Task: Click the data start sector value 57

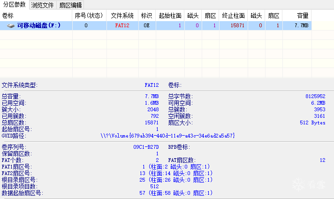Action: coord(142,193)
